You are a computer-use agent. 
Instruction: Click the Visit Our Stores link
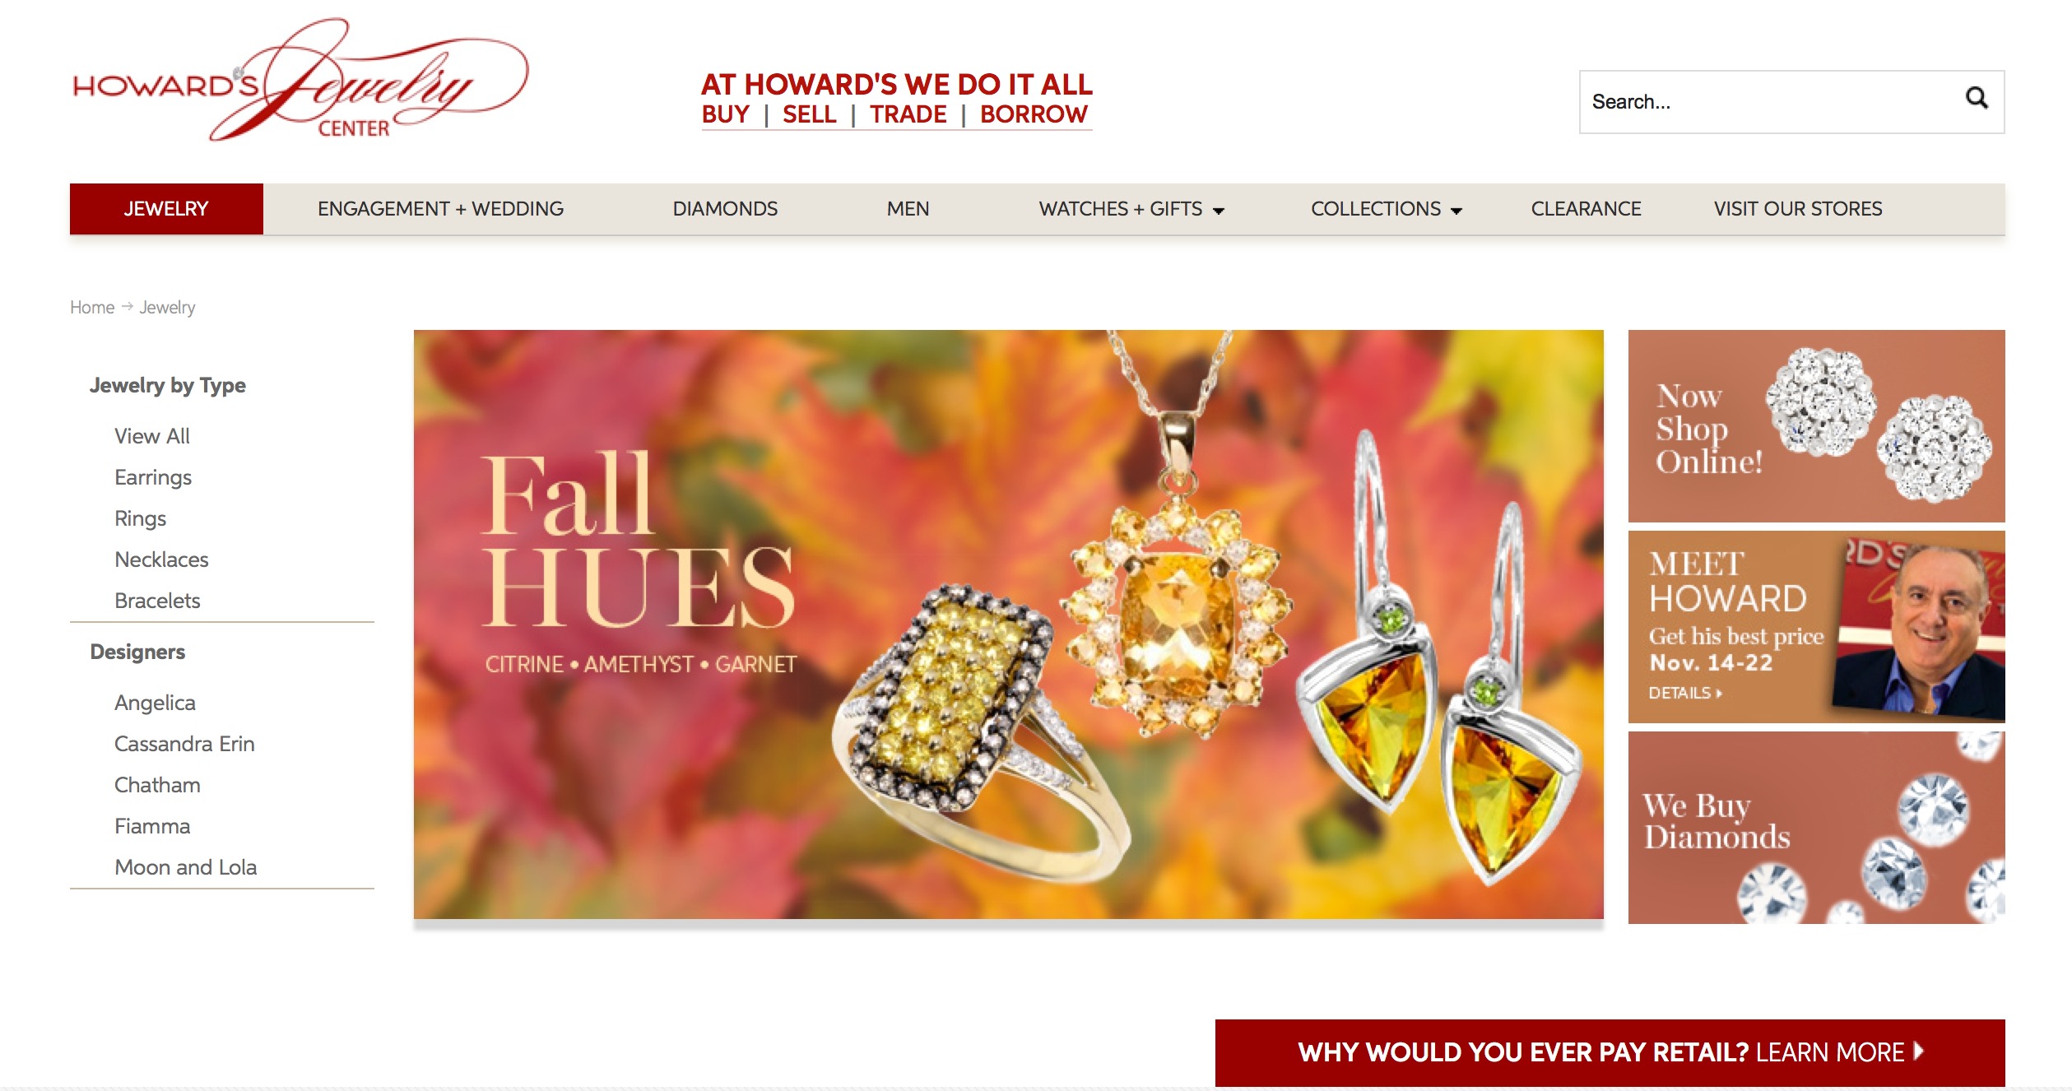tap(1798, 209)
